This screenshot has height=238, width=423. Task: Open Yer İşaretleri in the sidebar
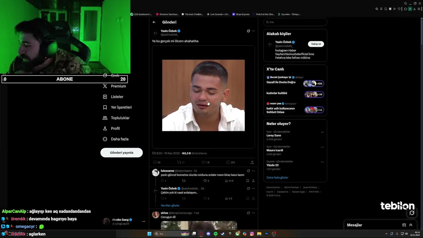point(117,107)
